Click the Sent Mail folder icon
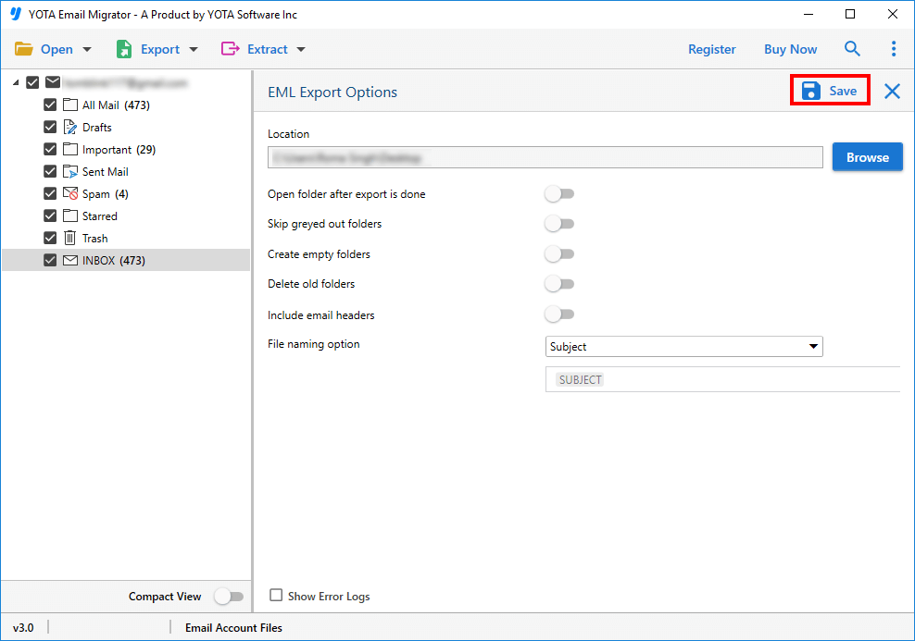 pyautogui.click(x=70, y=172)
